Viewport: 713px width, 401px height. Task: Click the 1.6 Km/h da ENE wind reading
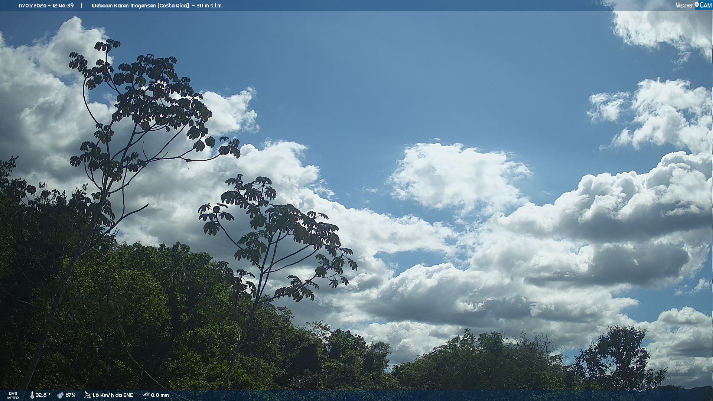coord(113,395)
